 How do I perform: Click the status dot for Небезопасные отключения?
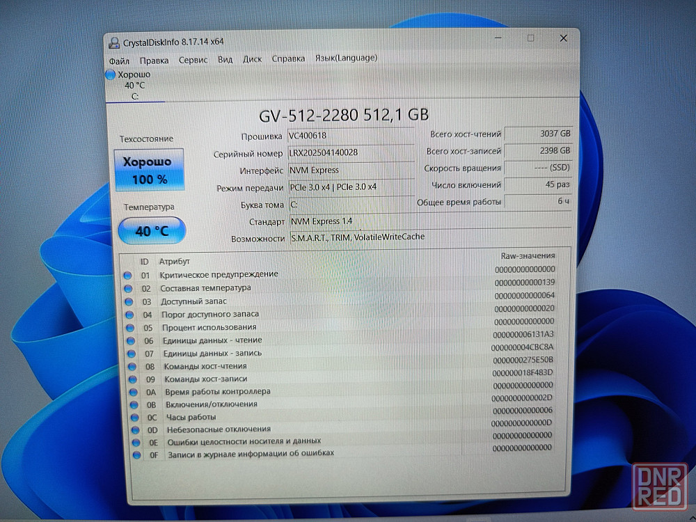(136, 430)
